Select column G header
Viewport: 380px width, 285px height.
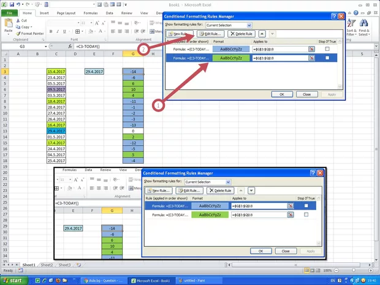click(x=133, y=54)
